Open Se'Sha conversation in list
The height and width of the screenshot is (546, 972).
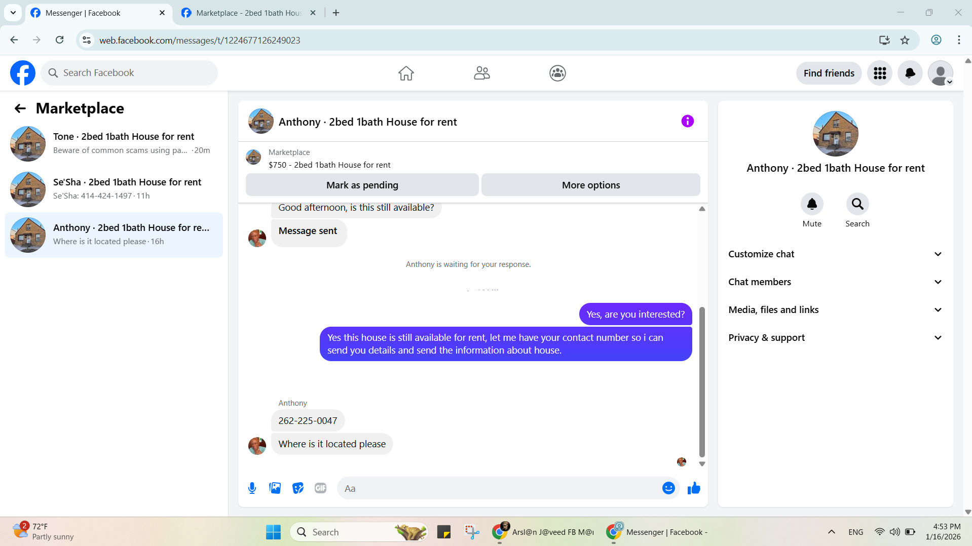(114, 189)
